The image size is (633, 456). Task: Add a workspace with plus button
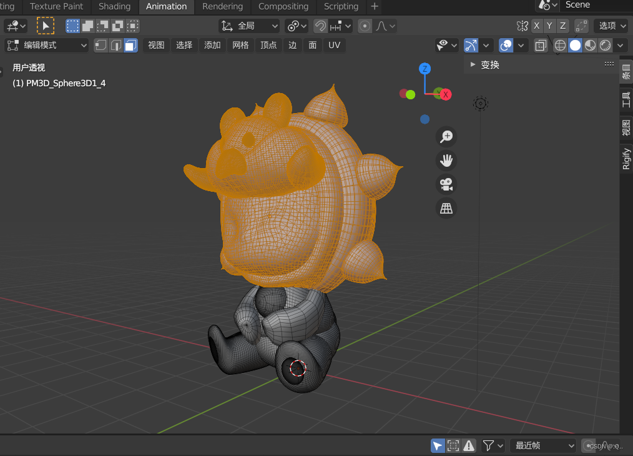coord(375,6)
